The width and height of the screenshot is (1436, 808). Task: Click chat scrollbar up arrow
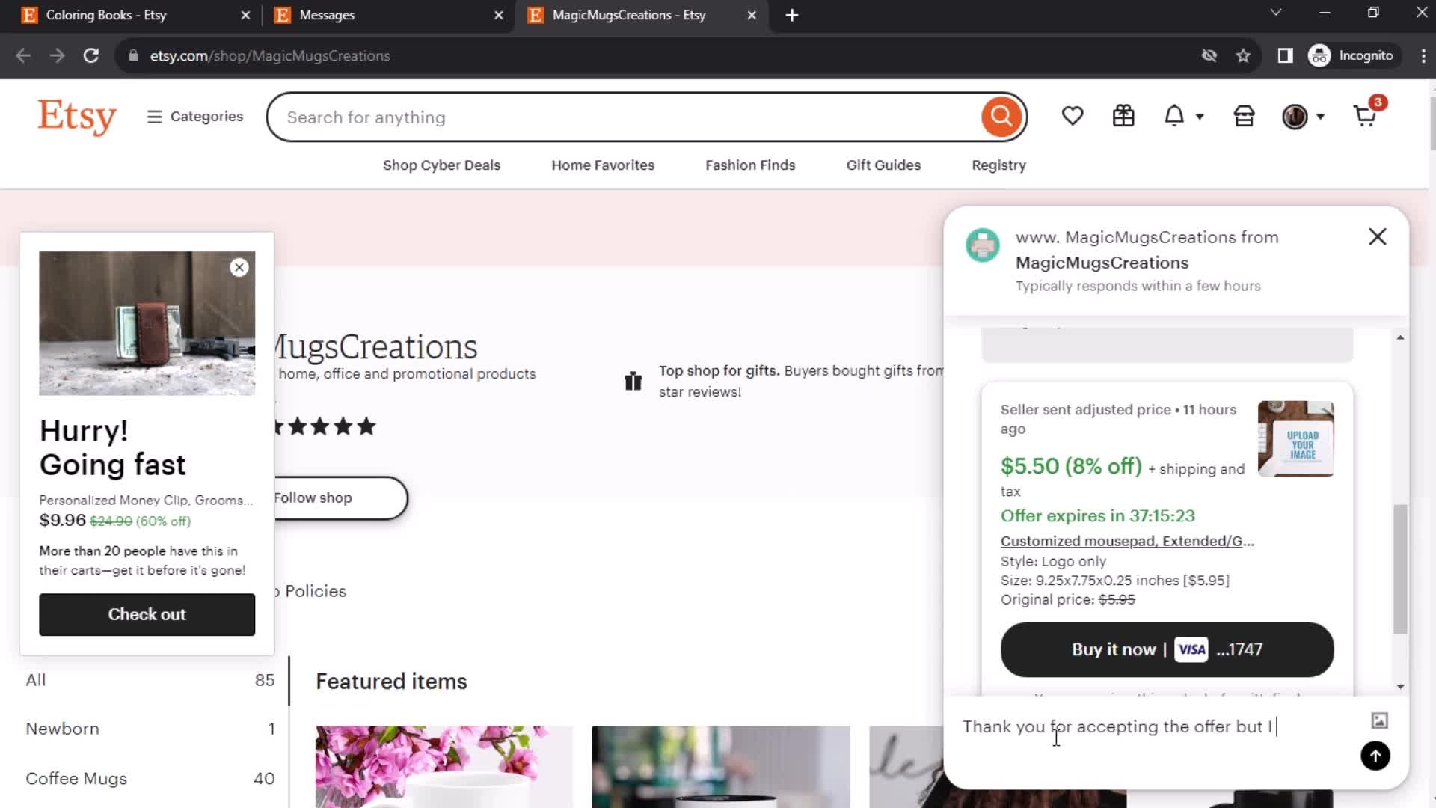(x=1400, y=337)
